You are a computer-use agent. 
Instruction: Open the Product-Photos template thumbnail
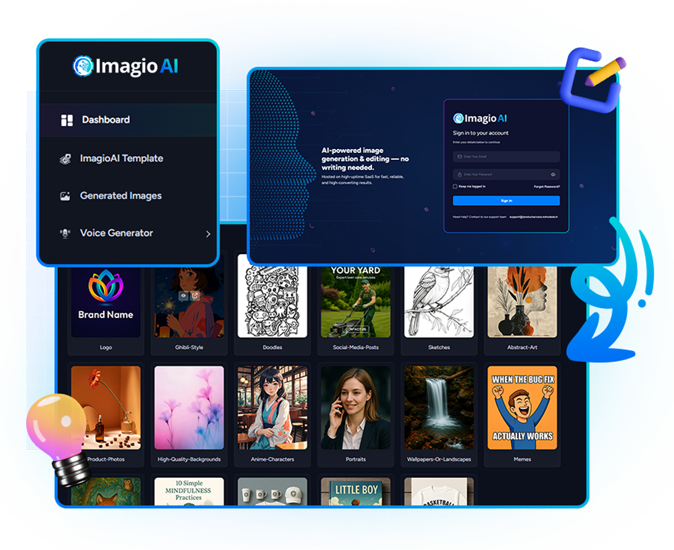(x=106, y=408)
